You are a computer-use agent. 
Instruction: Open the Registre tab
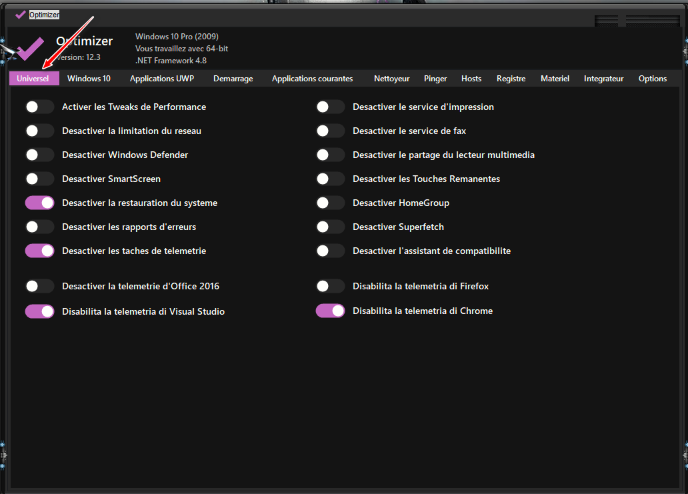[511, 79]
